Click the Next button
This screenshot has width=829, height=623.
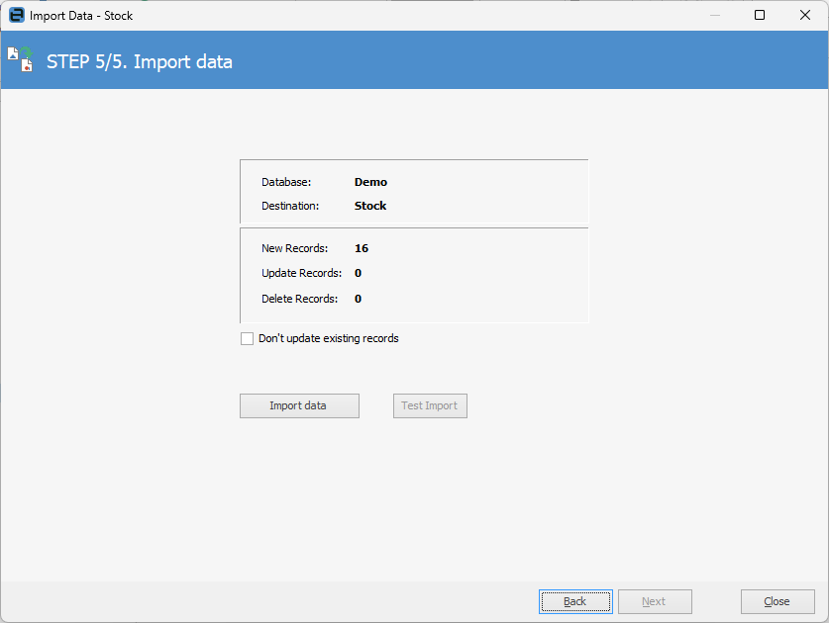(x=655, y=601)
